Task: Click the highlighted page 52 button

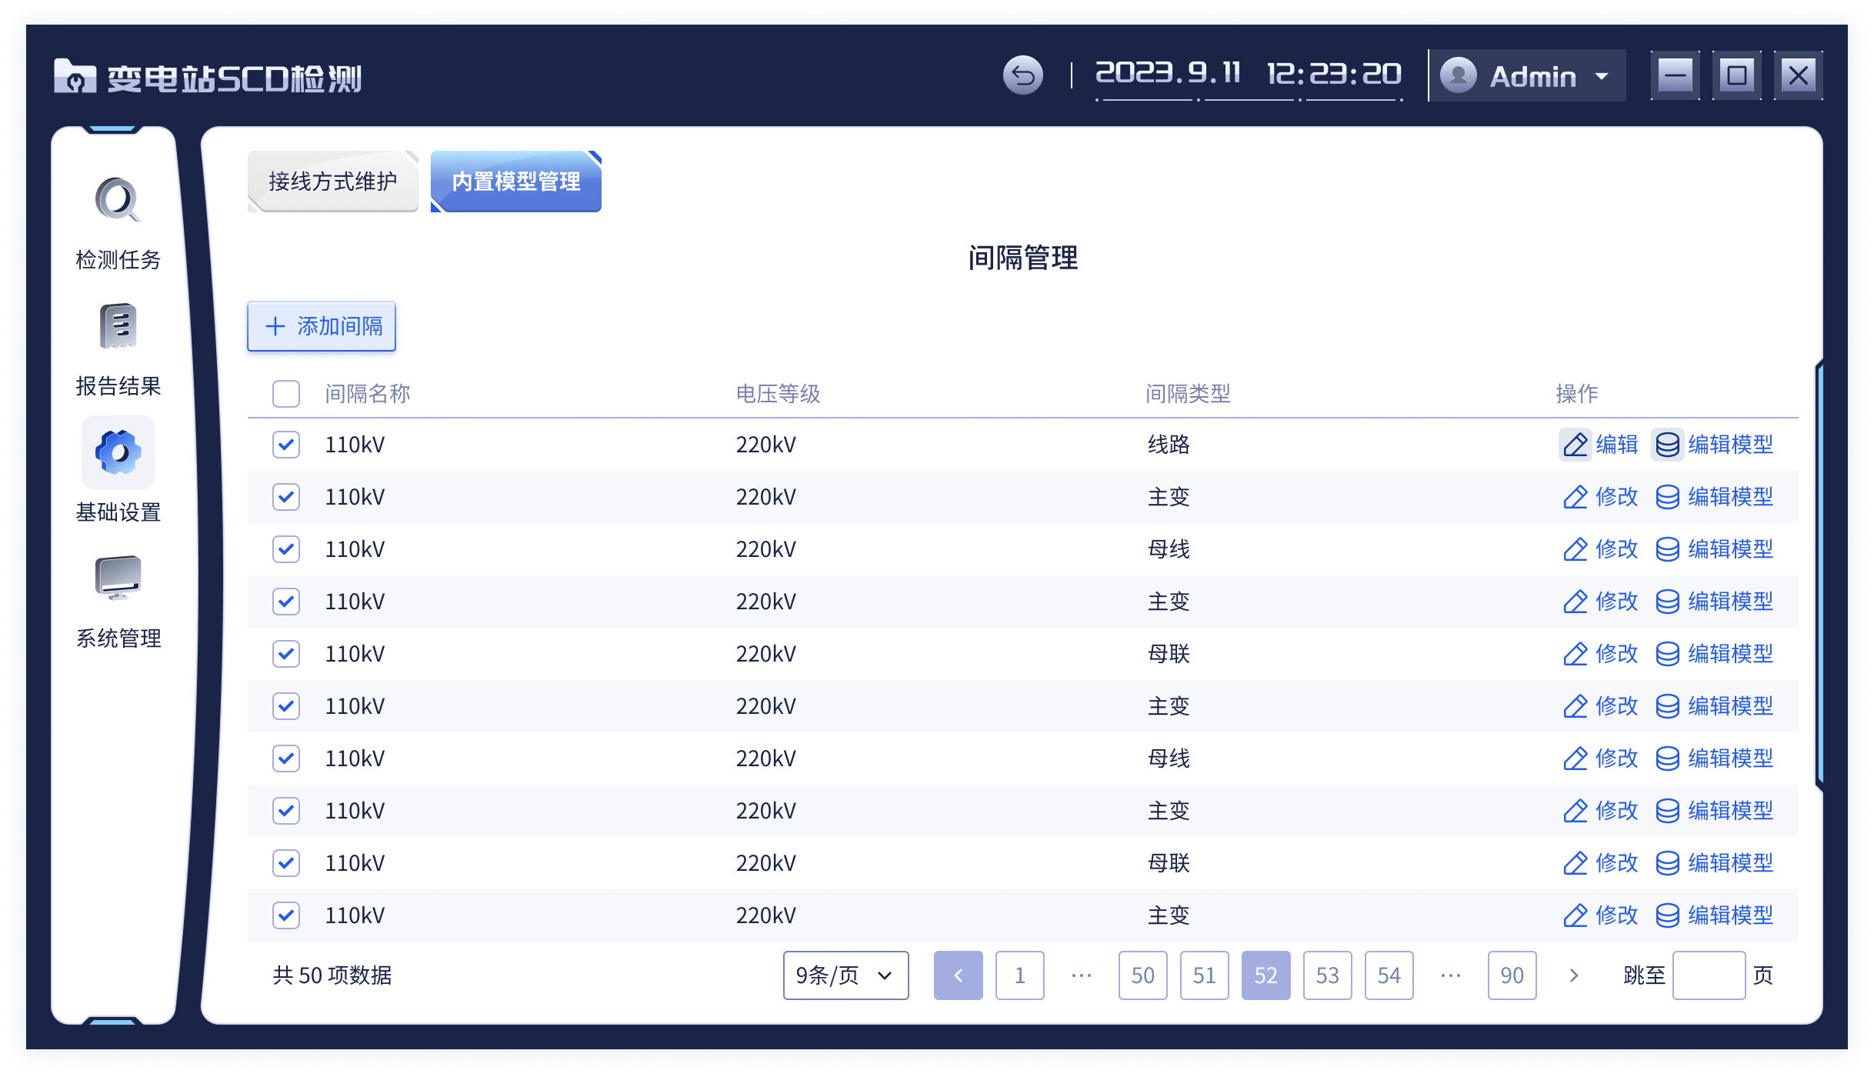Action: 1265,975
